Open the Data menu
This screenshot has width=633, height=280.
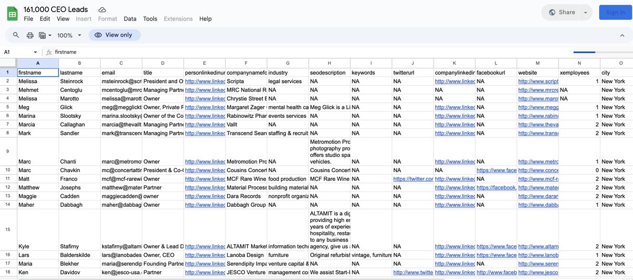[130, 18]
